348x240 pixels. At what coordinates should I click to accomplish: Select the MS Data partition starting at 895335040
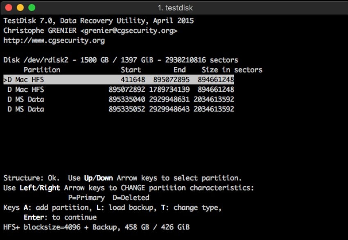coord(119,99)
